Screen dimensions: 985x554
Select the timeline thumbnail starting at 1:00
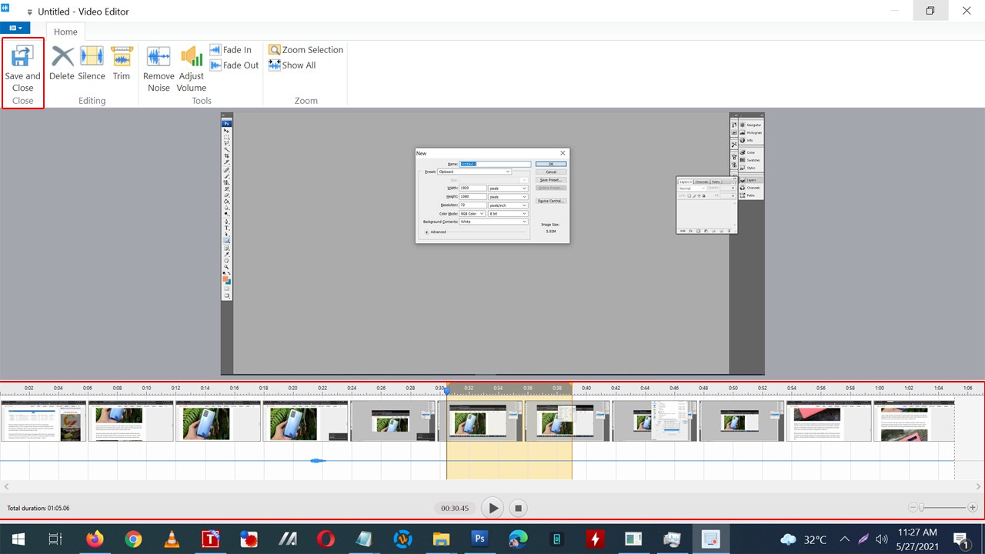tap(914, 420)
